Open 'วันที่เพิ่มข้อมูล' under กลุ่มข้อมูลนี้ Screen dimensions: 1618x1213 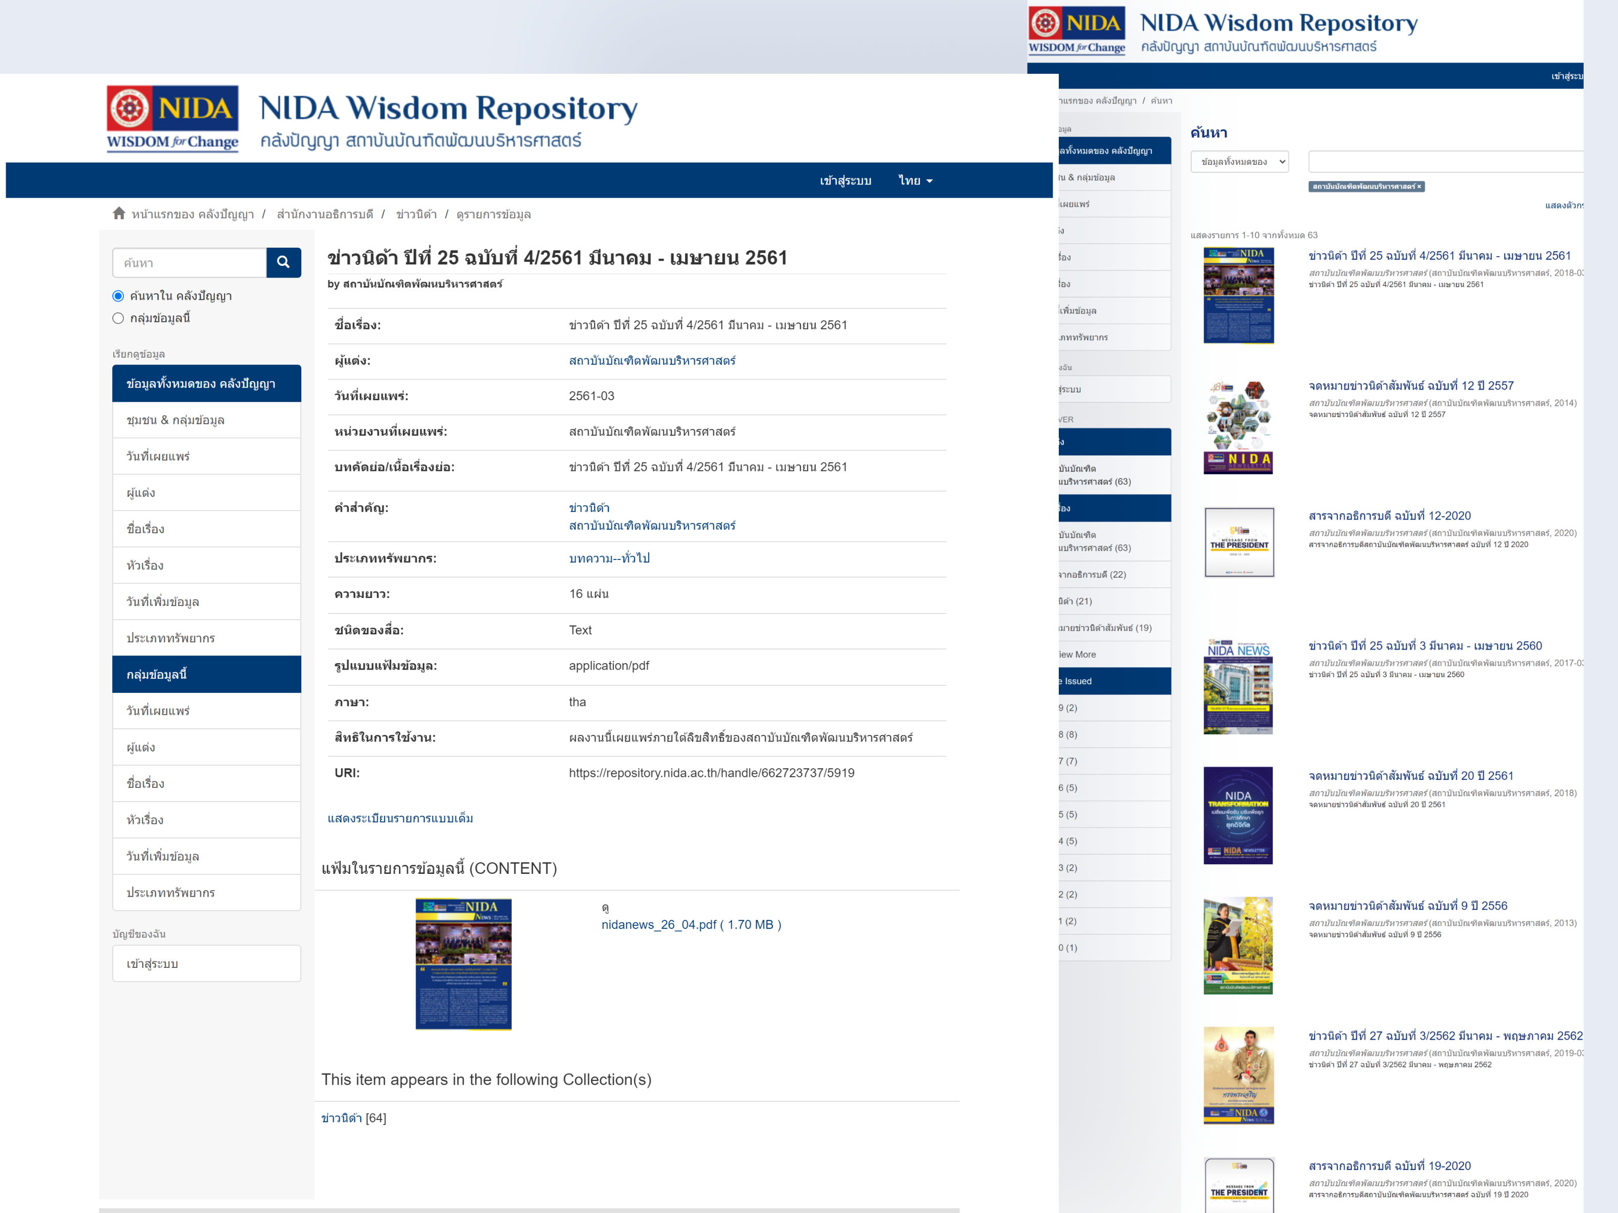tap(206, 856)
